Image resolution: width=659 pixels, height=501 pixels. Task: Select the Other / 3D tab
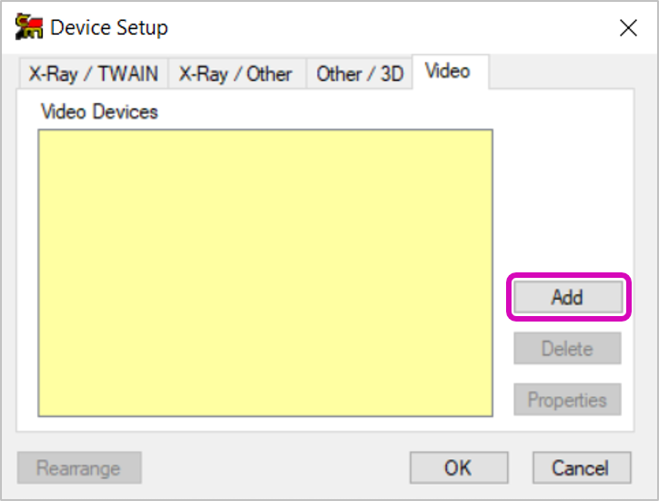[360, 74]
